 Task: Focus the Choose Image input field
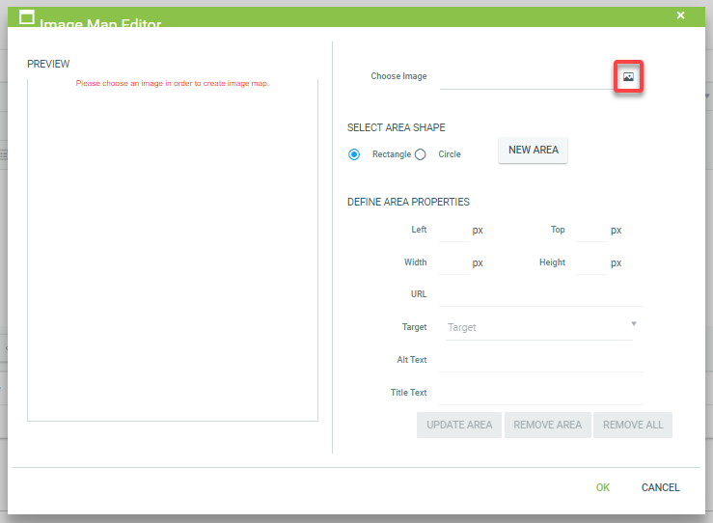[x=526, y=77]
